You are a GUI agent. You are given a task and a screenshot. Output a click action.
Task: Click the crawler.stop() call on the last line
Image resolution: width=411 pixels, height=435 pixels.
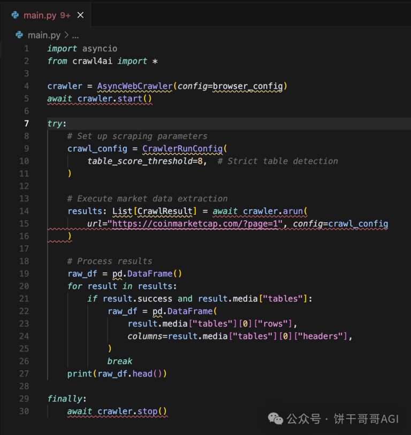pos(132,411)
